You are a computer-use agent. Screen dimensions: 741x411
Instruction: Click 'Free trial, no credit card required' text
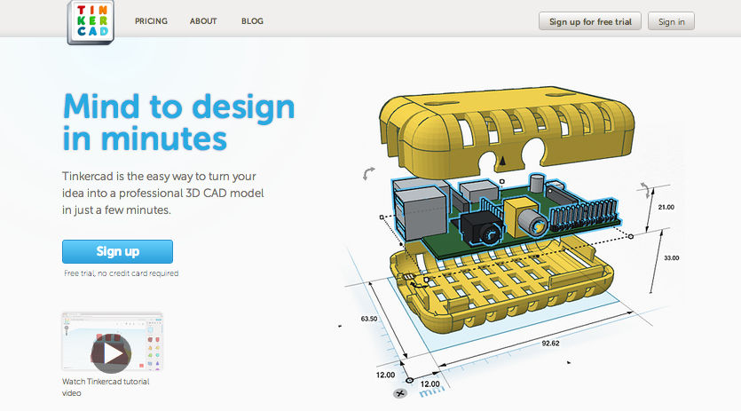pos(122,273)
